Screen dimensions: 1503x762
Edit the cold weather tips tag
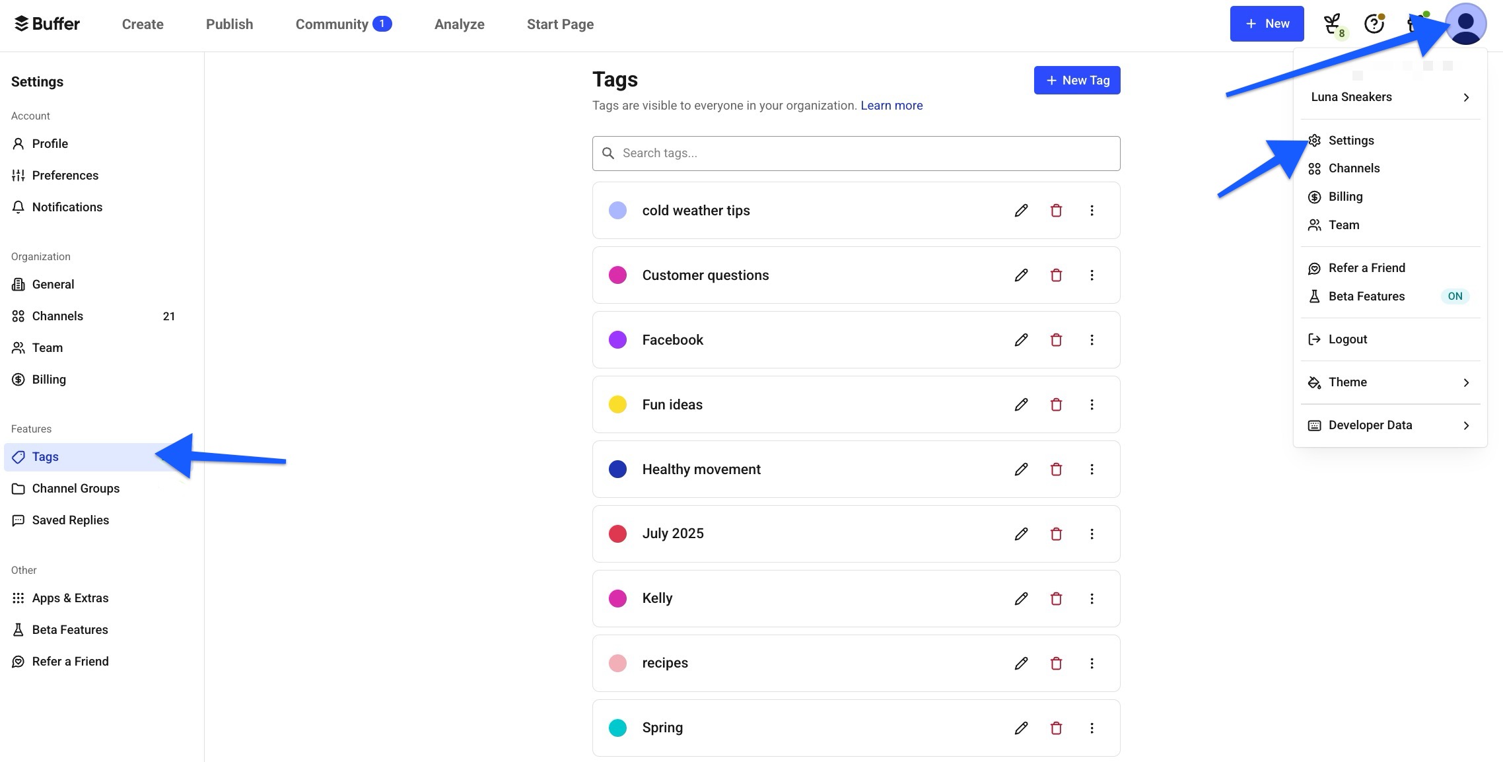click(1021, 210)
